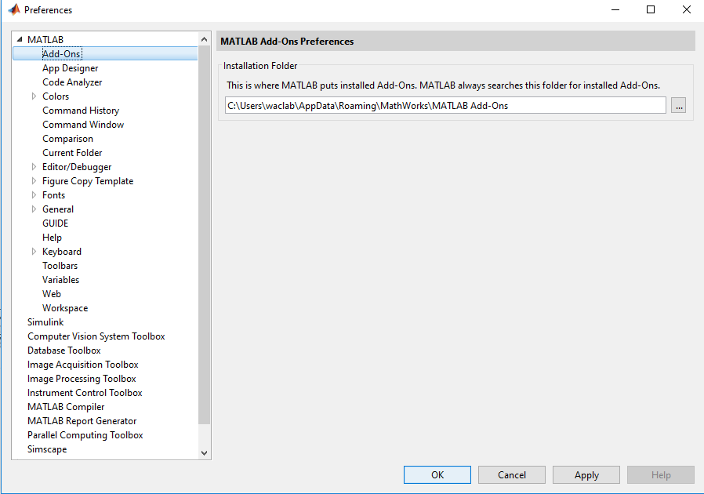Select Comparison preferences

click(x=67, y=139)
